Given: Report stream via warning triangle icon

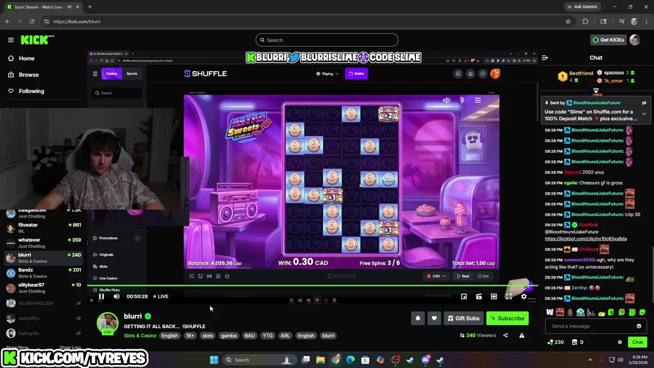Looking at the screenshot, I should click(522, 335).
